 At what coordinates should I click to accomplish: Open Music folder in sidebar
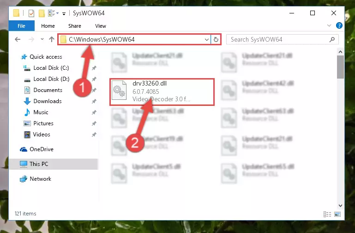point(41,112)
